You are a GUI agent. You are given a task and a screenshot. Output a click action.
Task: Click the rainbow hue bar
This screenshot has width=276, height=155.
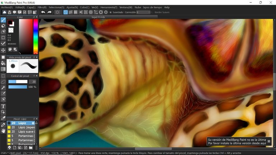[x=36, y=37]
